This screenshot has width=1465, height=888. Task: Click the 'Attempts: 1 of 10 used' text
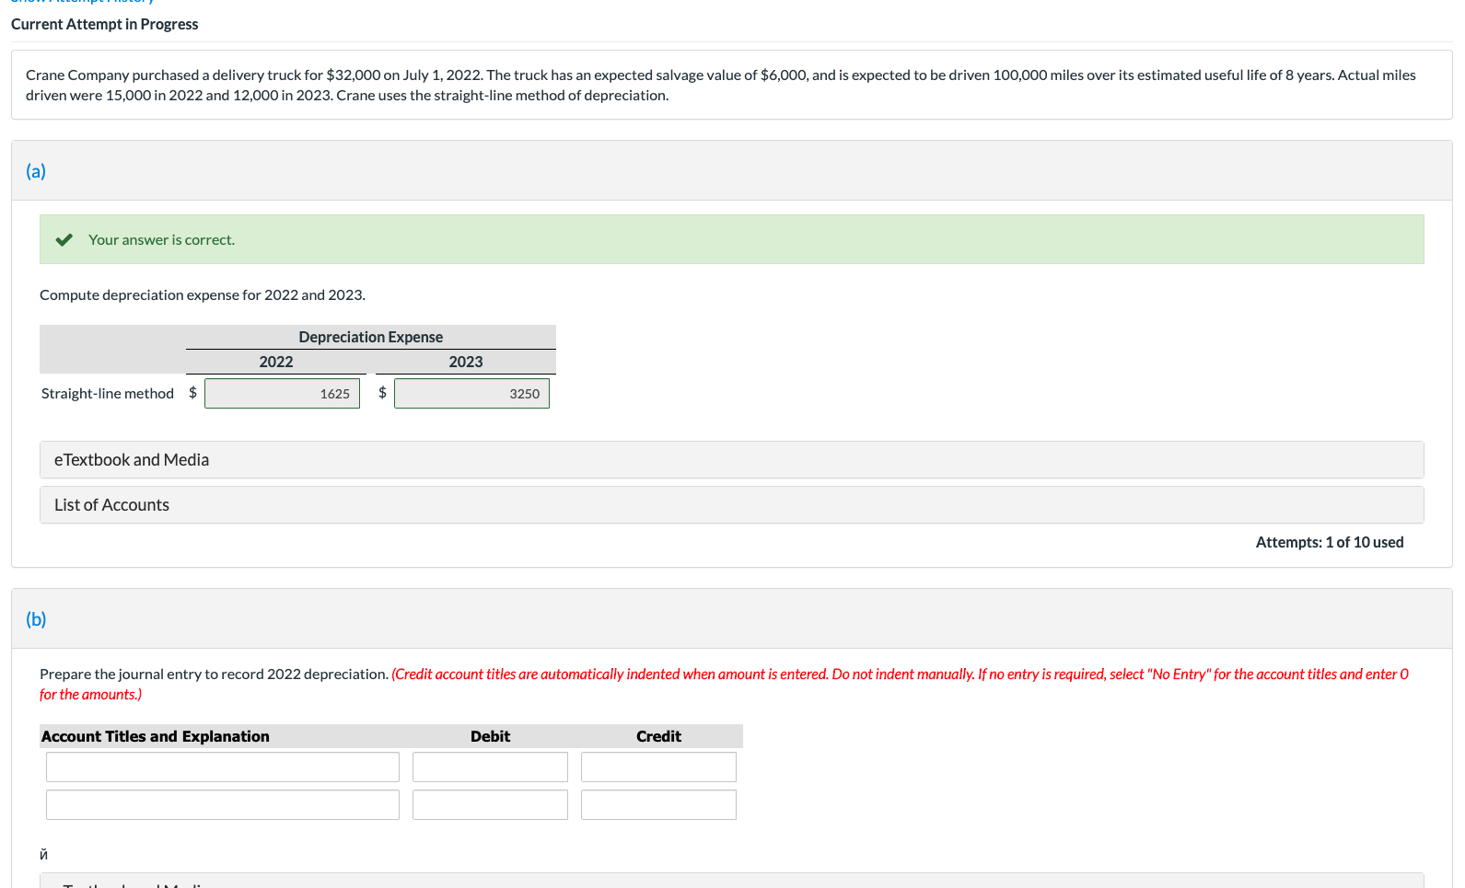(1330, 543)
